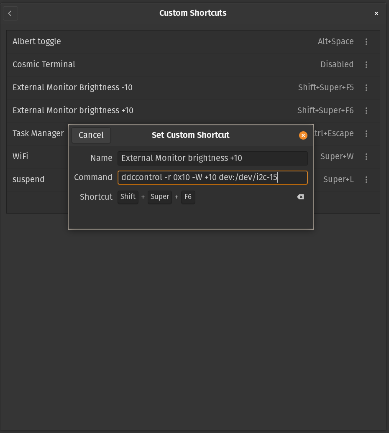Click the Alt+Space shortcut label
389x433 pixels.
pos(335,41)
